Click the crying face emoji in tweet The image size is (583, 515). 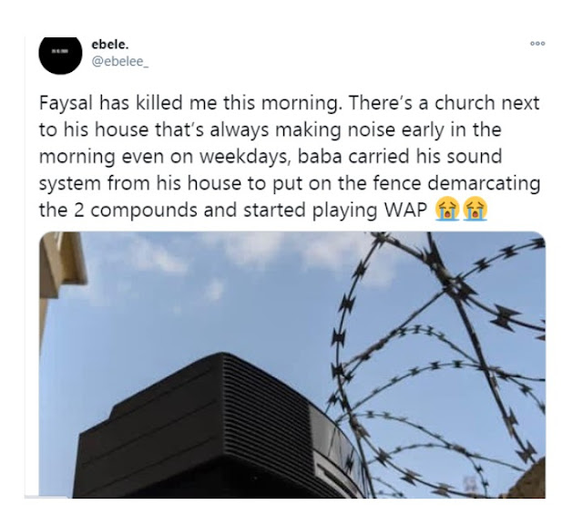pyautogui.click(x=447, y=210)
